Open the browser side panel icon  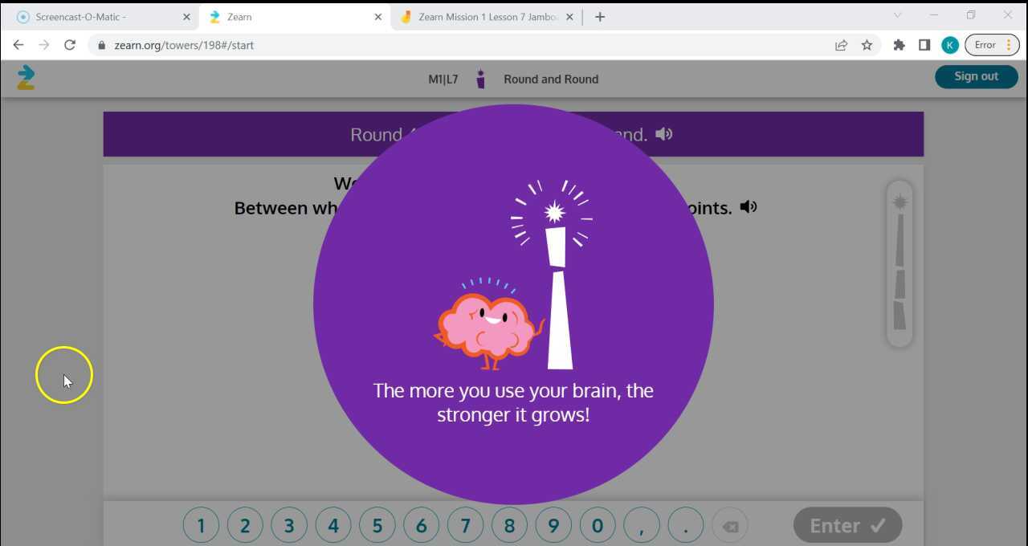tap(924, 45)
